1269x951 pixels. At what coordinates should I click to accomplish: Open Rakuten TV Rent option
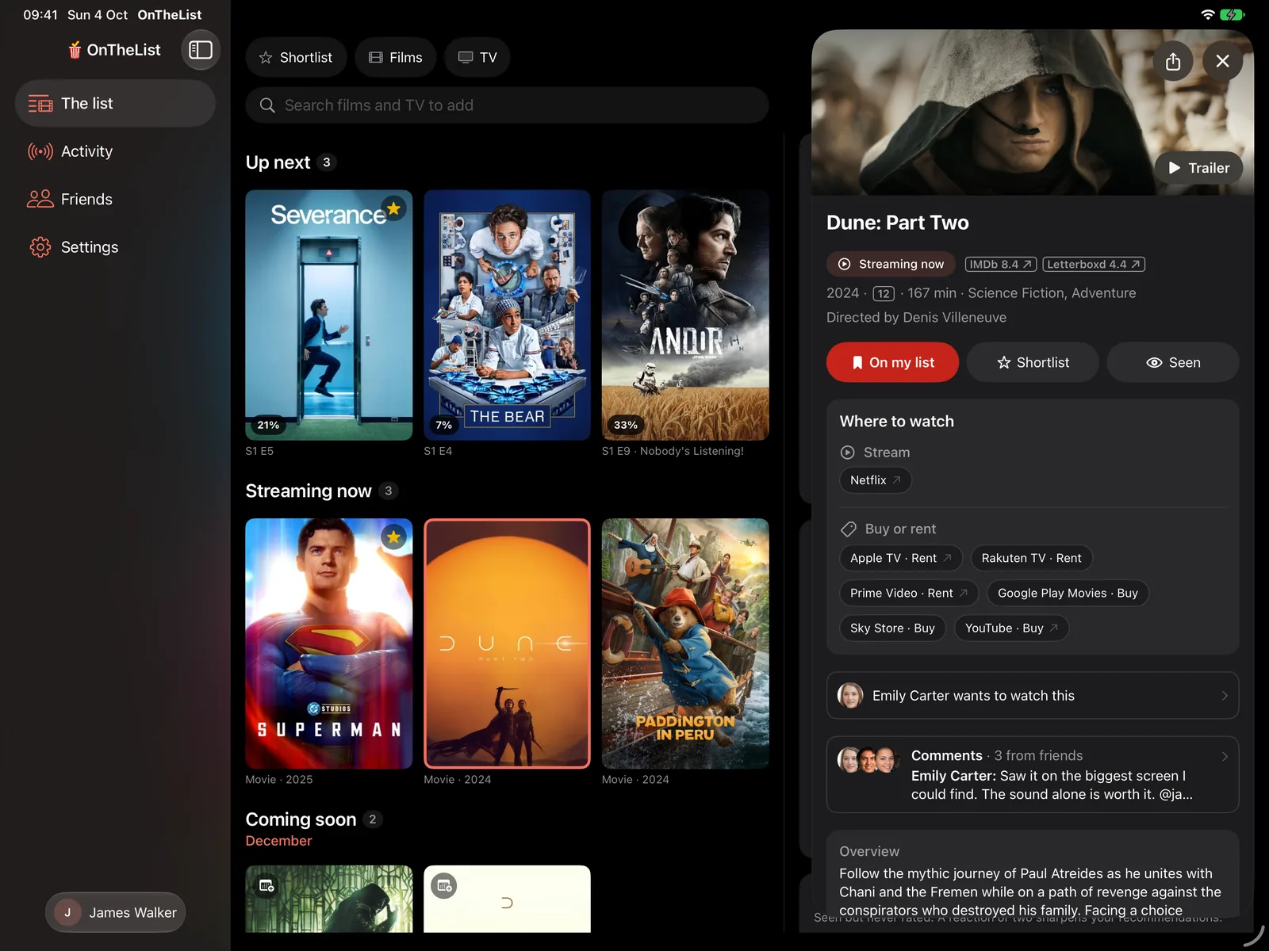[1032, 558]
